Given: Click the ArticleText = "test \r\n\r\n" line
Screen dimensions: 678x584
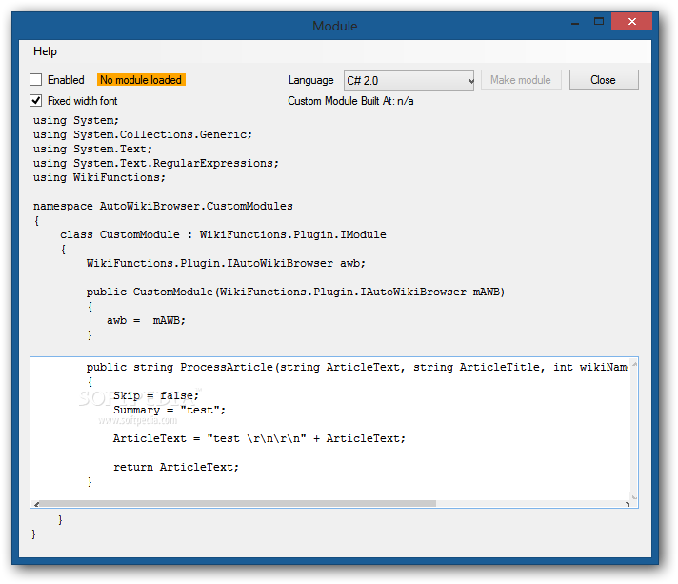Looking at the screenshot, I should coord(259,438).
